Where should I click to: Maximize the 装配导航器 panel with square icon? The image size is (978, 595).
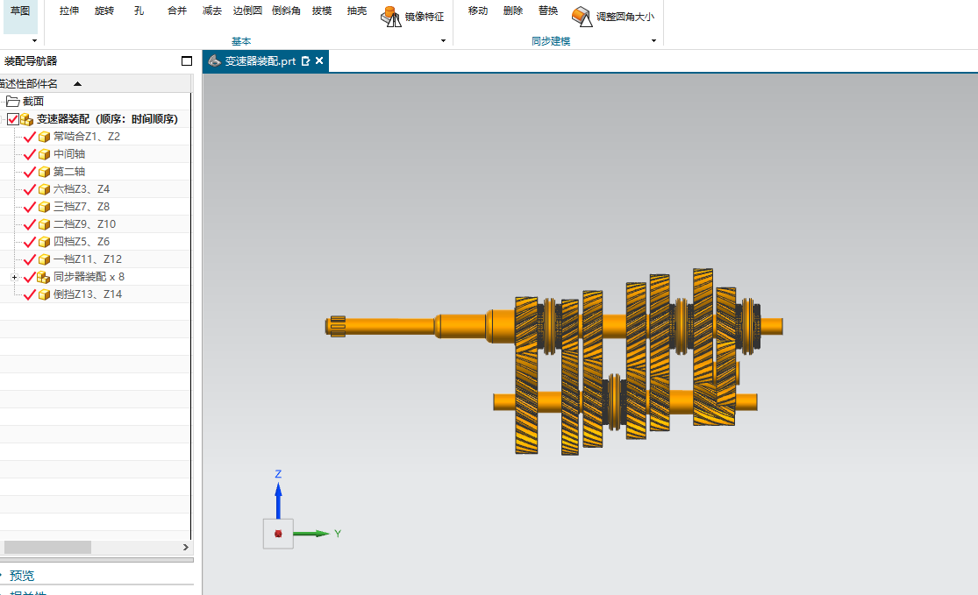(187, 61)
